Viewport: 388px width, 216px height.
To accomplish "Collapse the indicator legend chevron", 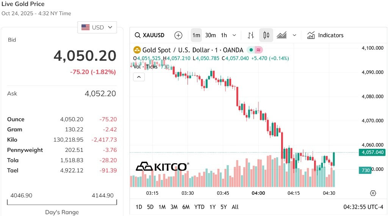I will (x=139, y=77).
